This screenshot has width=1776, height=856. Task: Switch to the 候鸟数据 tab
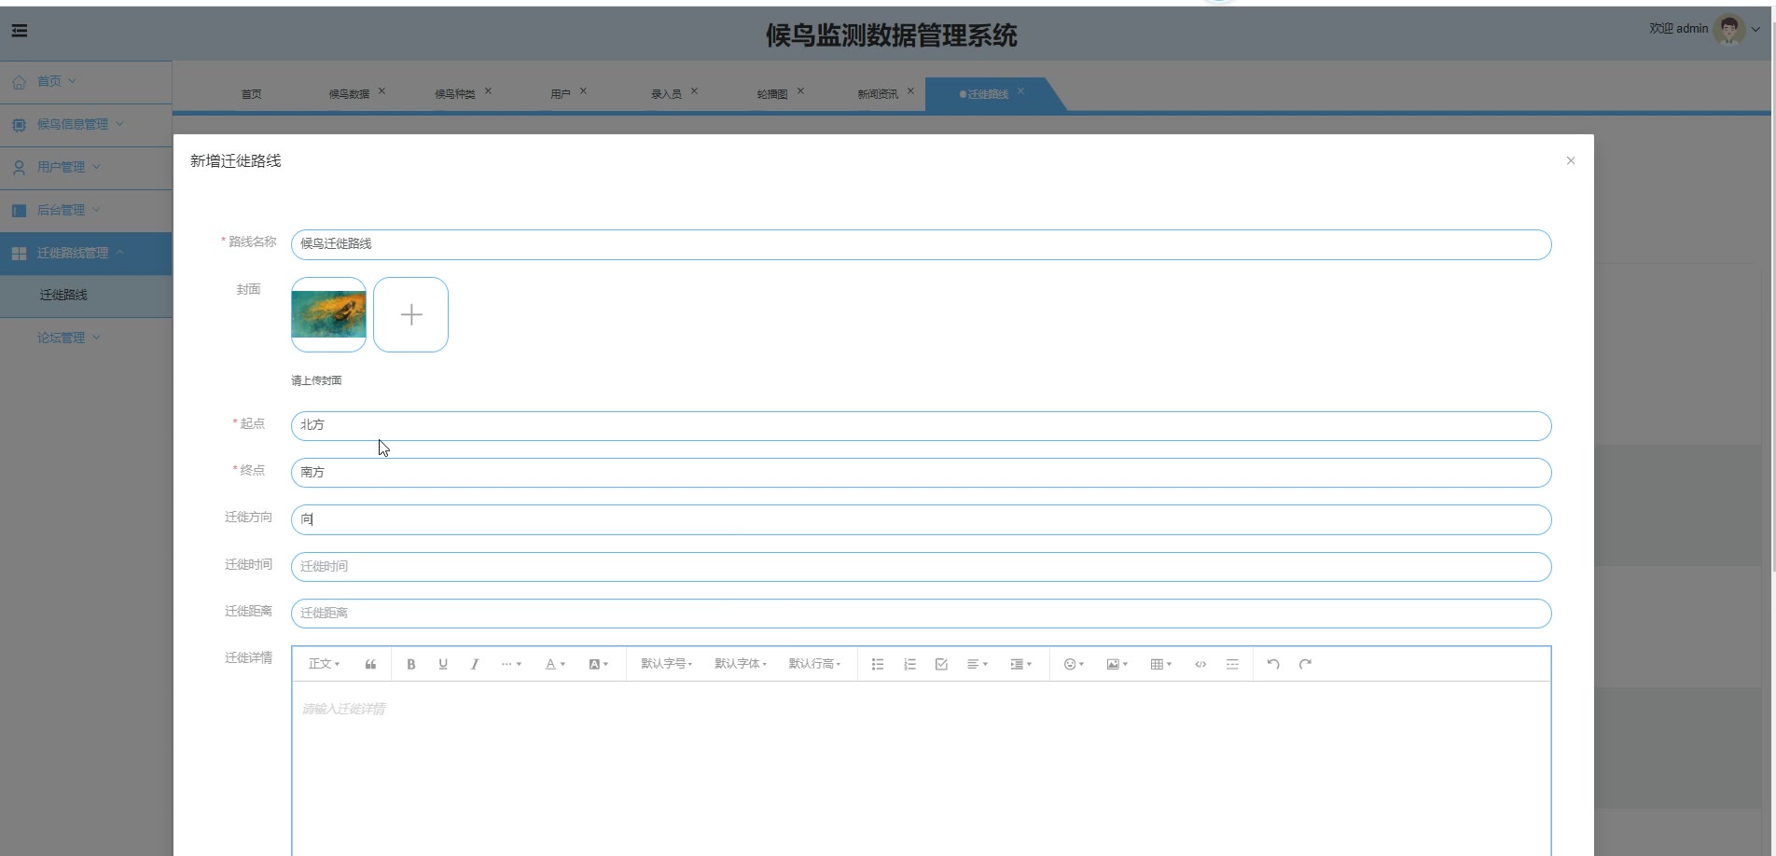click(349, 94)
